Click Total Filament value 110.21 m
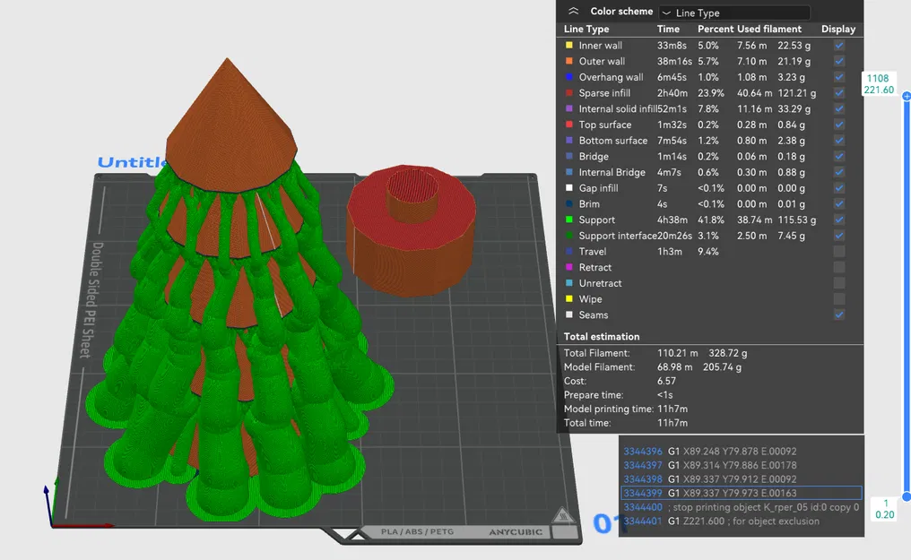Viewport: 911px width, 560px height. click(x=678, y=353)
